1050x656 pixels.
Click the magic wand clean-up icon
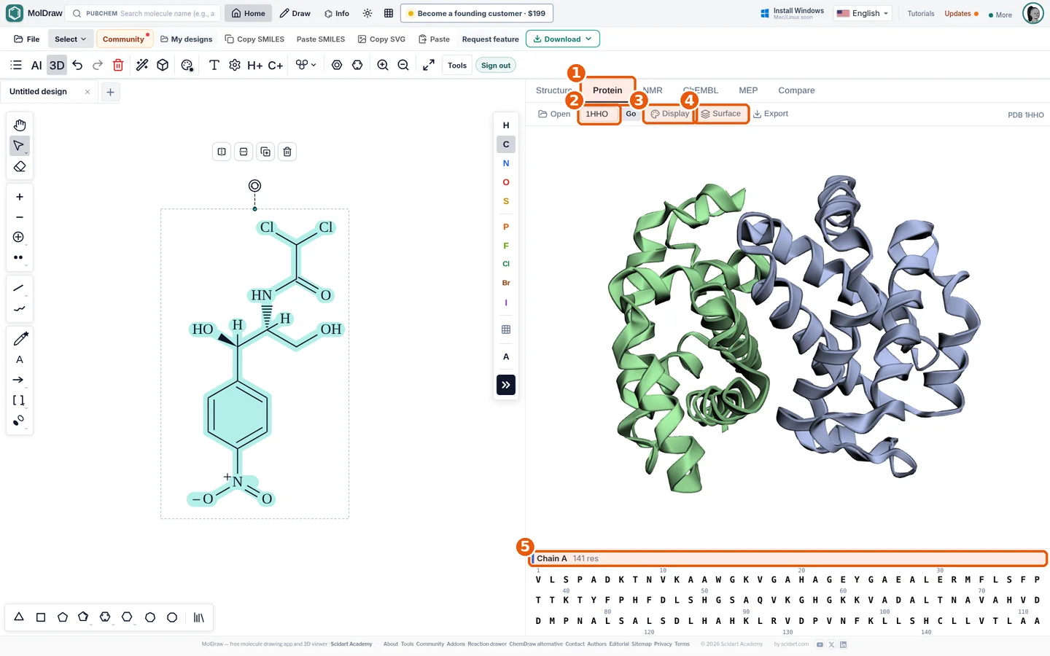(x=142, y=66)
